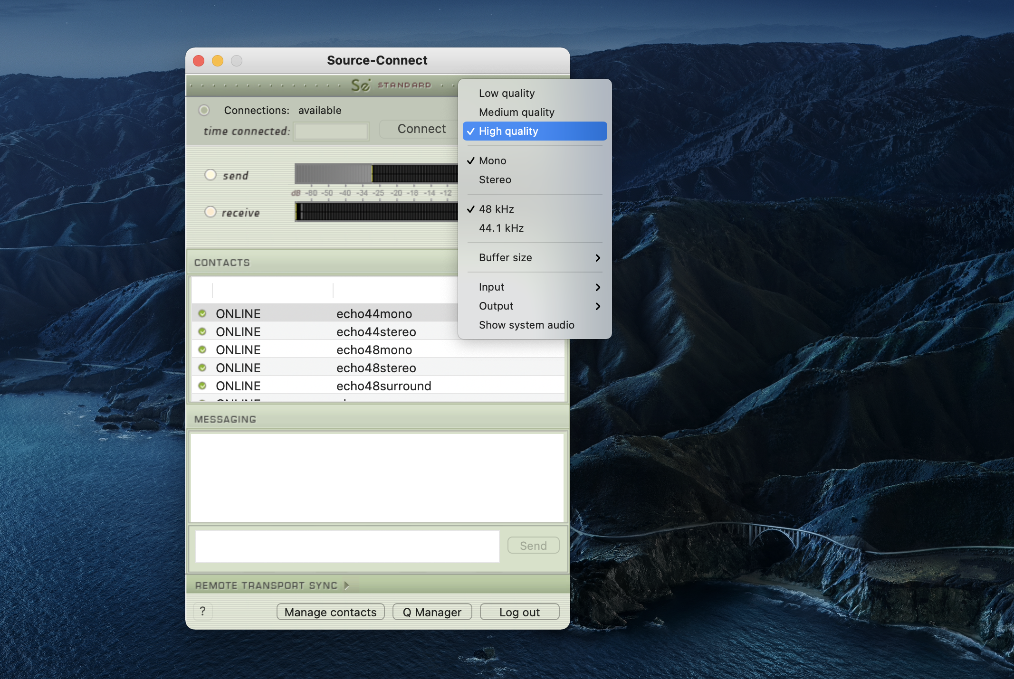Click the message text input field
Viewport: 1014px width, 679px height.
tap(347, 546)
